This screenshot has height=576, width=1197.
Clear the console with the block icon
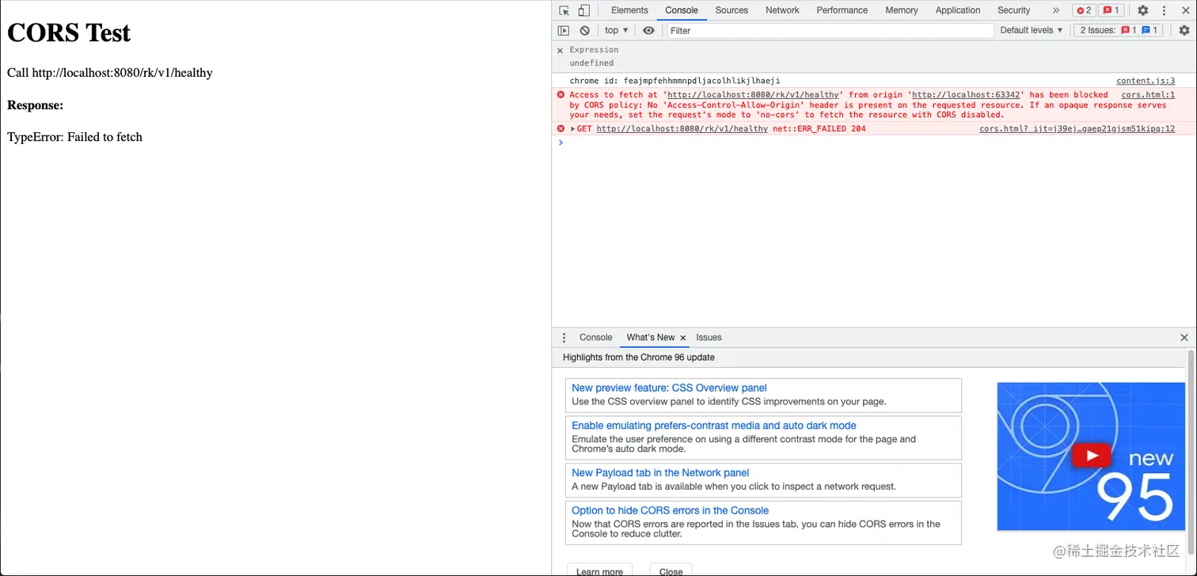pos(584,30)
